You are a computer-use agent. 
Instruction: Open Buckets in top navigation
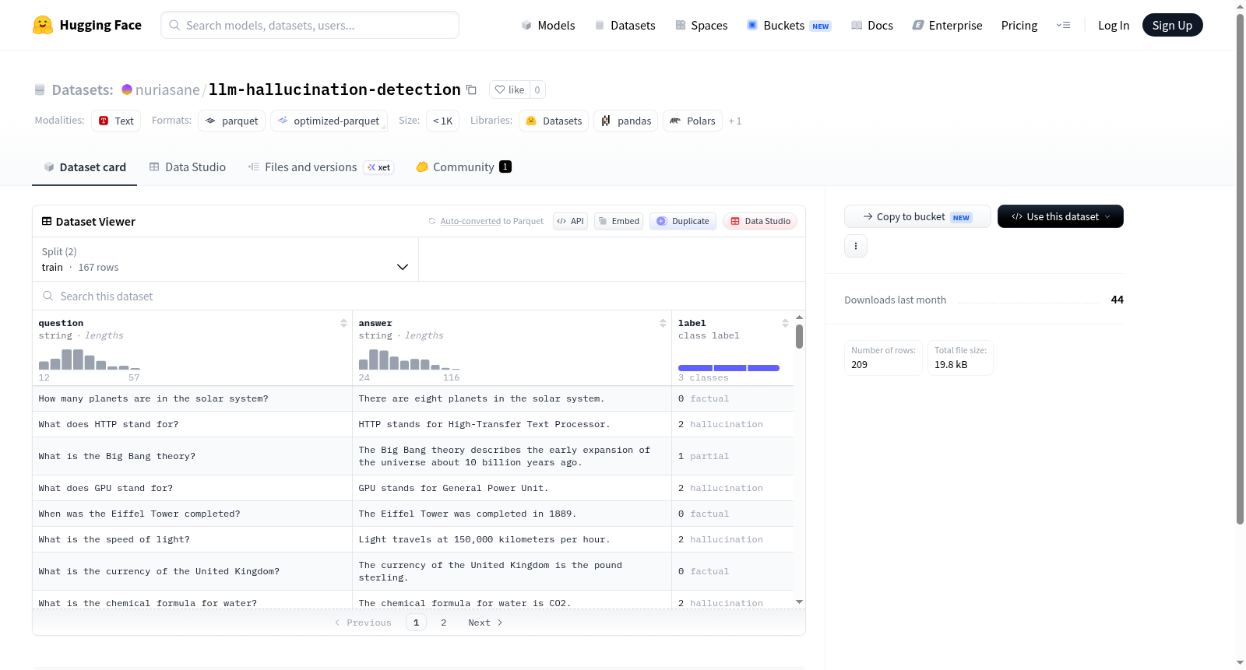(x=789, y=25)
